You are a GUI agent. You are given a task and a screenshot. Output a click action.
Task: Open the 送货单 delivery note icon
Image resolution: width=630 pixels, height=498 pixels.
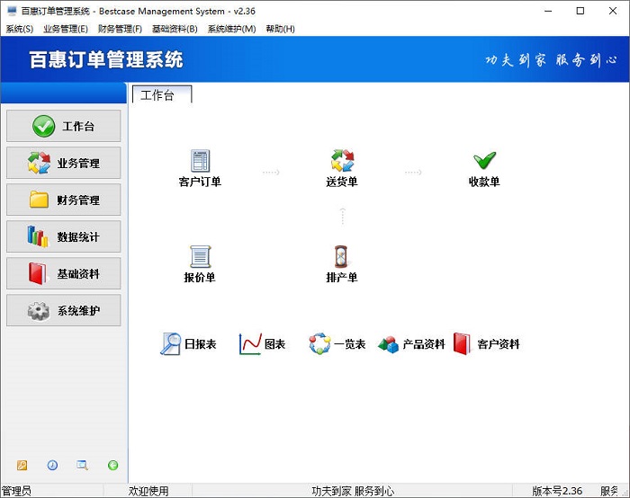(x=342, y=161)
